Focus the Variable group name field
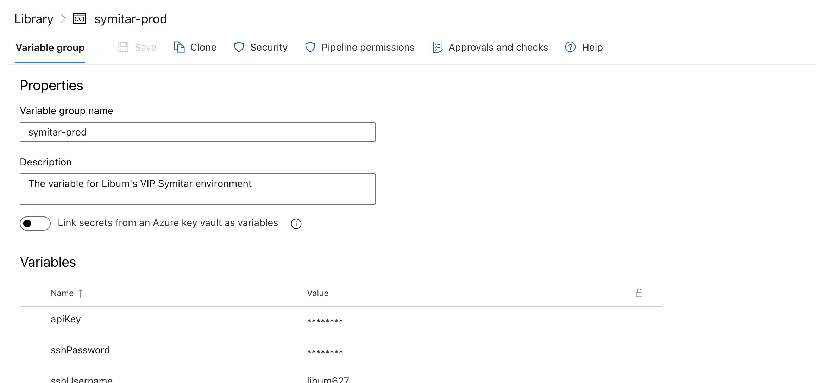 click(197, 132)
